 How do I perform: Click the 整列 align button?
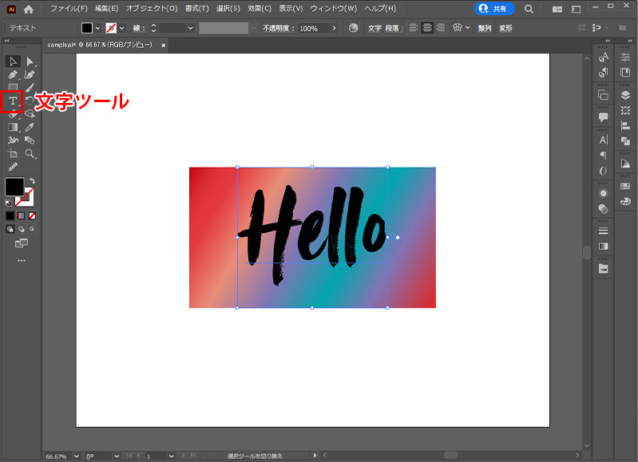click(x=484, y=28)
